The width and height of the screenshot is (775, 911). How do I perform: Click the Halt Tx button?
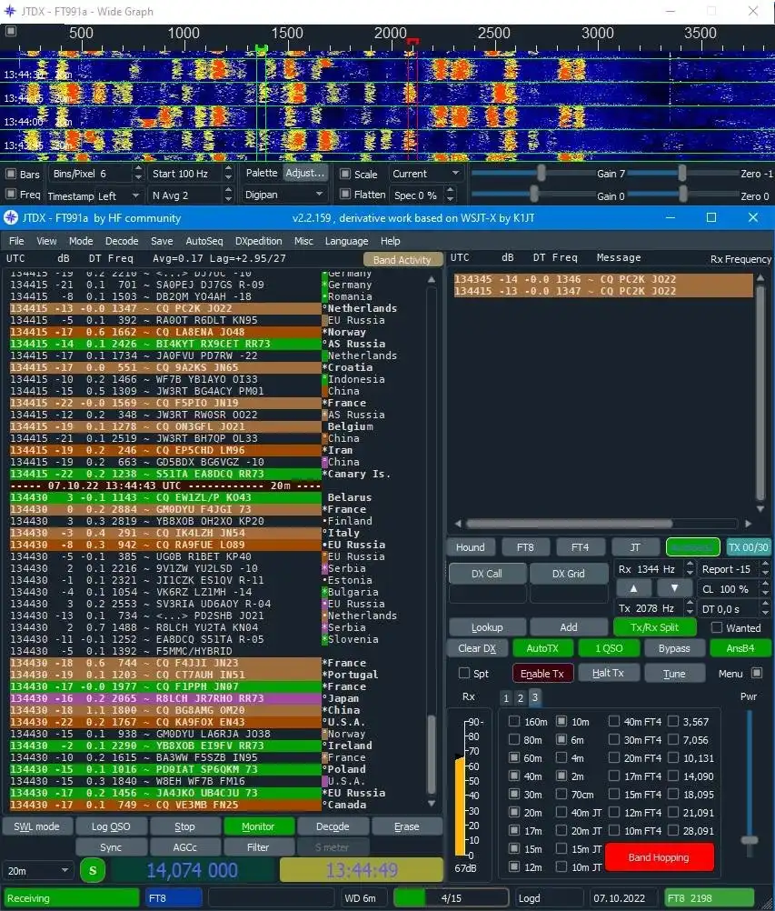tap(608, 673)
